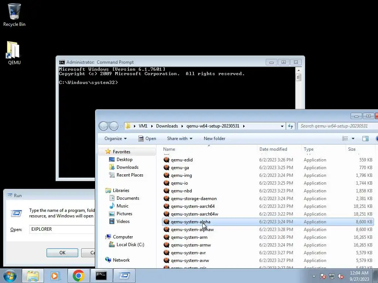Select the qemu-system-armw file
The width and height of the screenshot is (378, 283).
pyautogui.click(x=268, y=245)
